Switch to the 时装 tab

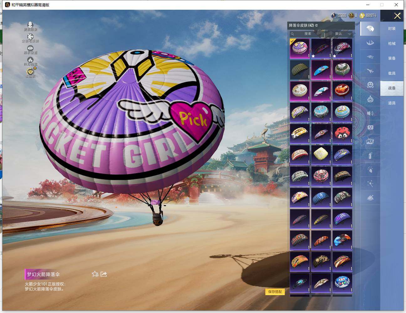(x=392, y=29)
